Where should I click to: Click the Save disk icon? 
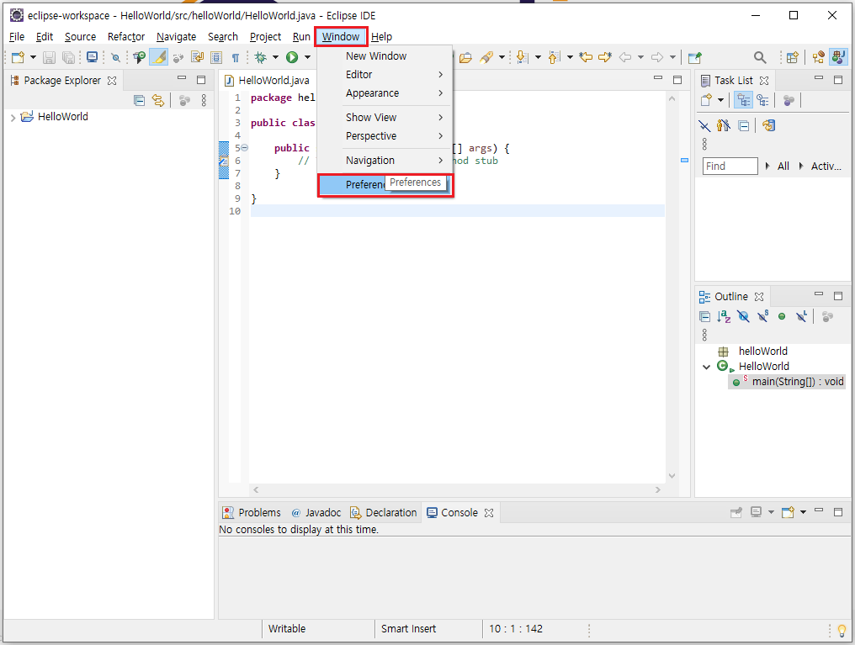click(49, 57)
